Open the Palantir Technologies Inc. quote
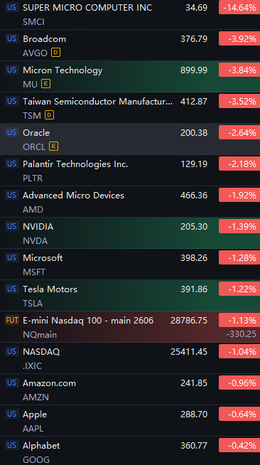 [x=130, y=171]
